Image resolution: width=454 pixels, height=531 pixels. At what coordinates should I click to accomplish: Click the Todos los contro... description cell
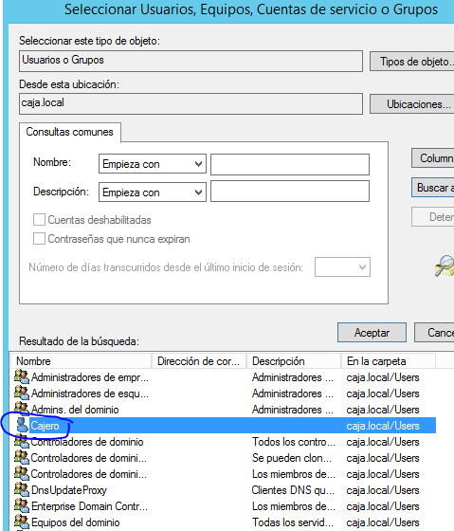click(x=294, y=442)
